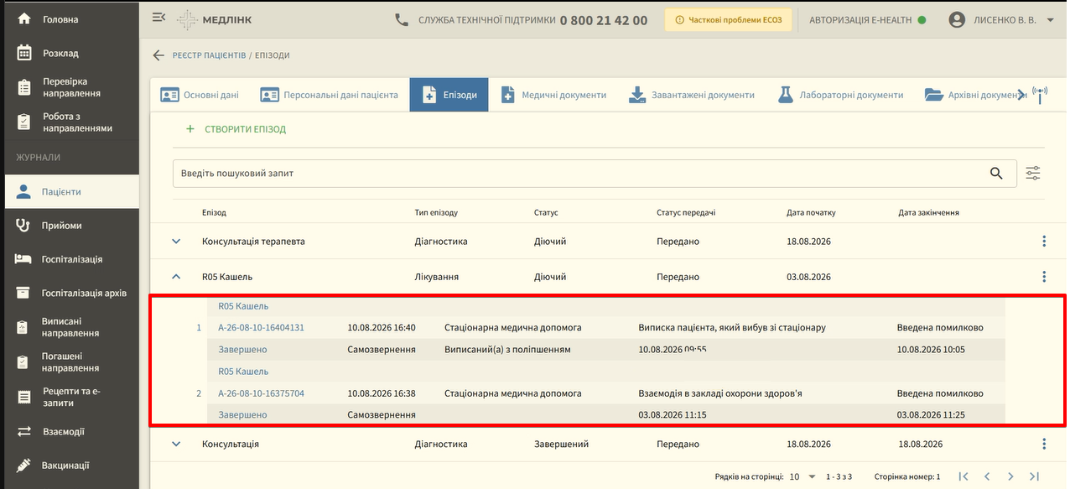The height and width of the screenshot is (489, 1070).
Task: Go to the last page
Action: (1034, 476)
